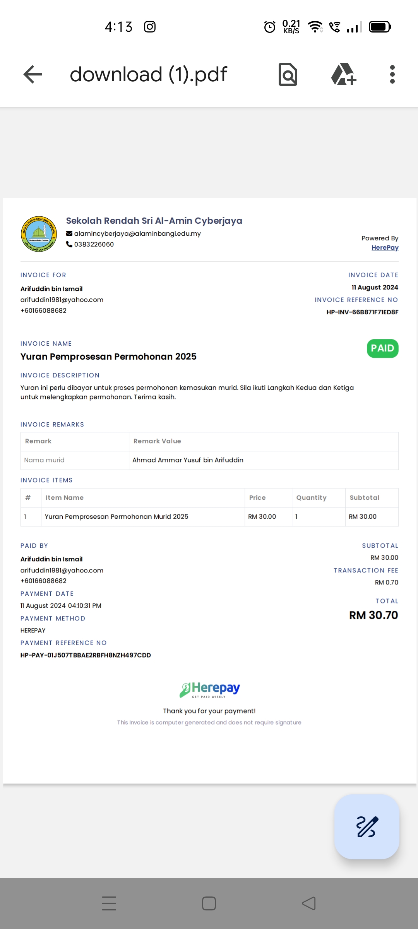The width and height of the screenshot is (418, 929).
Task: Add file to Google Drive
Action: 344,74
